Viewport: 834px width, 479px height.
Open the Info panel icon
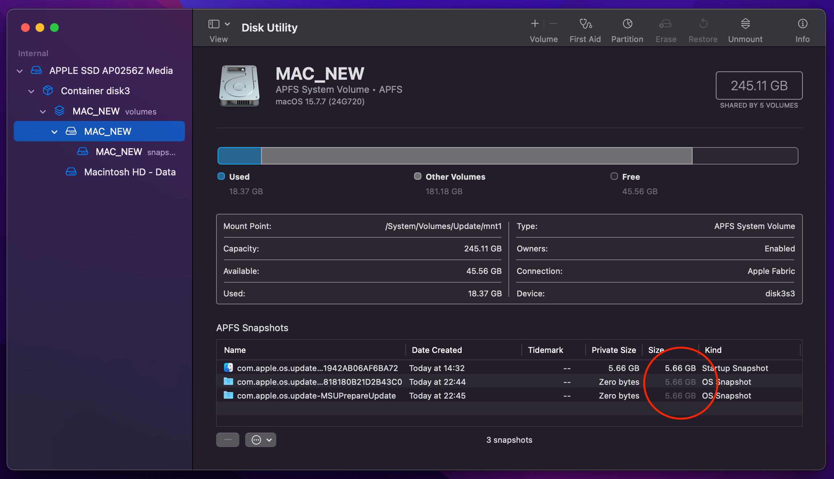tap(803, 24)
